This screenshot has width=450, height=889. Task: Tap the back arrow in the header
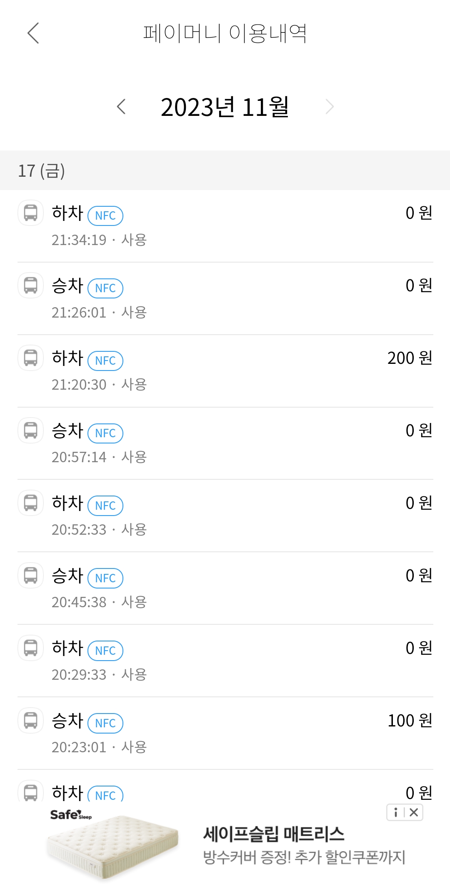(x=33, y=33)
